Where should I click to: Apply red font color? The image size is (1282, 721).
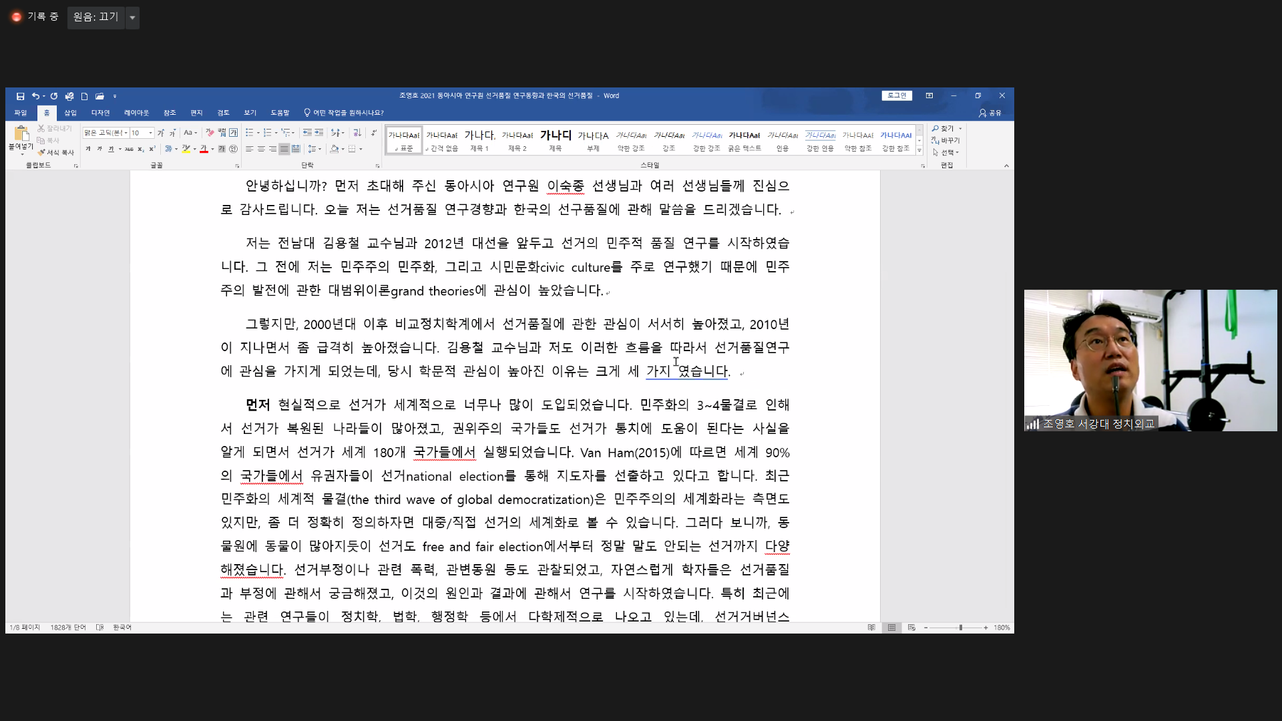(204, 149)
